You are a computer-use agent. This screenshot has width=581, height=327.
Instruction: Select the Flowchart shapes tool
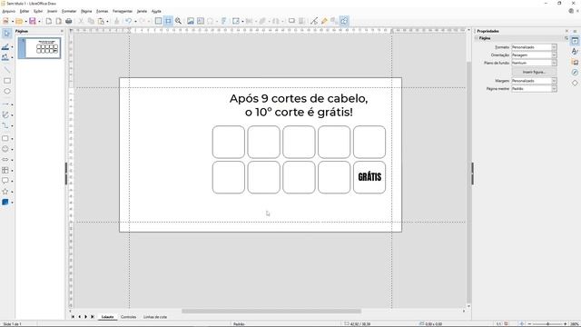click(x=5, y=170)
